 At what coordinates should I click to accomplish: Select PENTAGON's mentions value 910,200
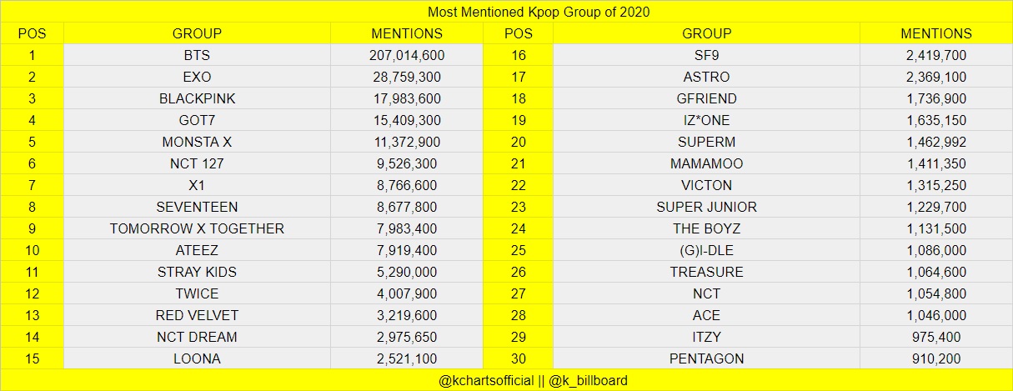point(935,358)
